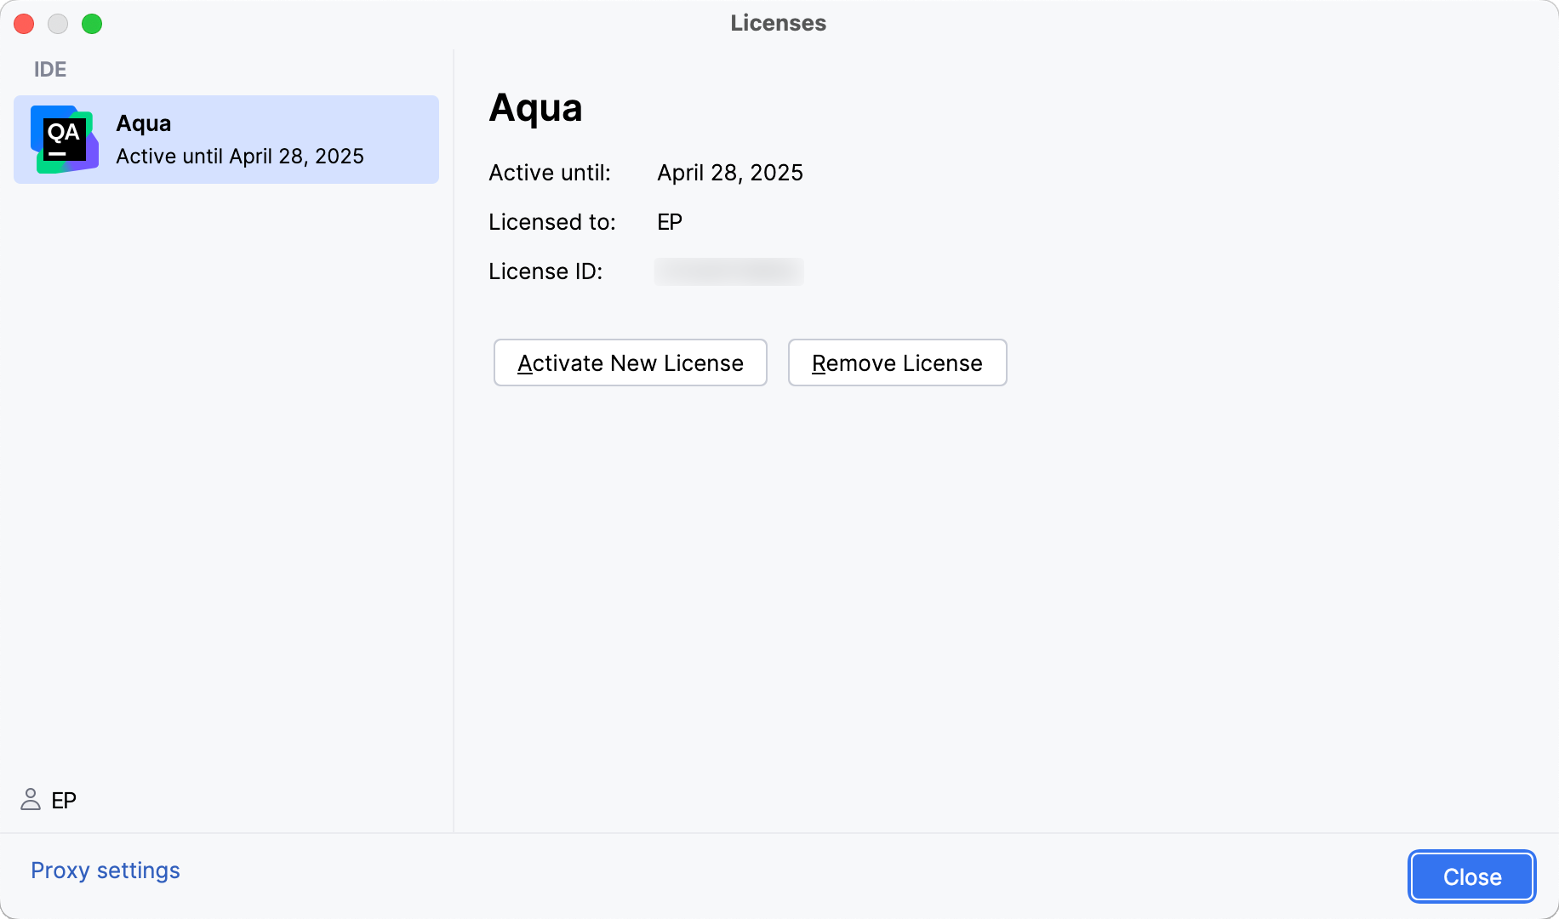Viewport: 1559px width, 919px height.
Task: Click the Remove License button
Action: tap(897, 362)
